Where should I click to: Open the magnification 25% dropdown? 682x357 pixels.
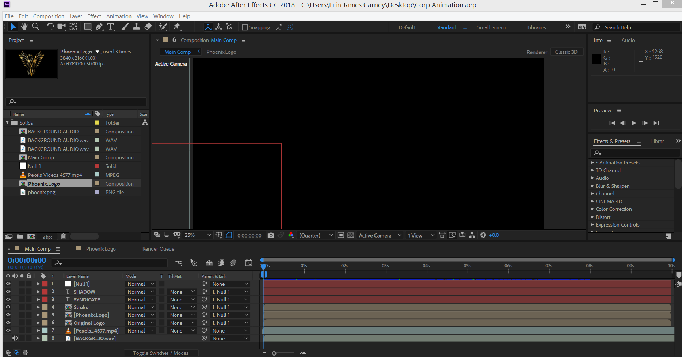[x=198, y=235]
